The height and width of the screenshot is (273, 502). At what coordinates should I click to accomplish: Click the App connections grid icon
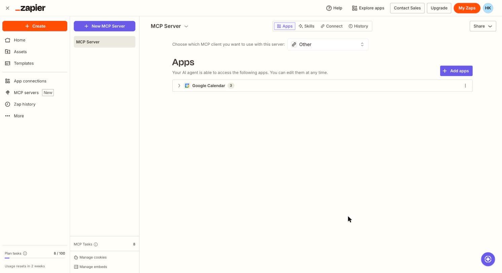coord(7,81)
